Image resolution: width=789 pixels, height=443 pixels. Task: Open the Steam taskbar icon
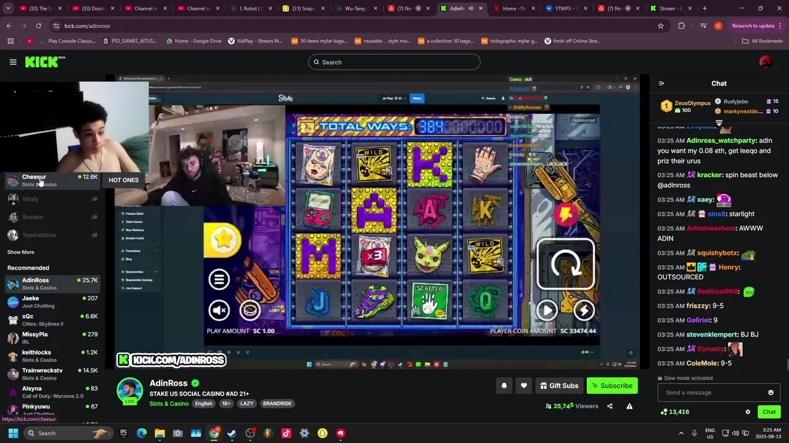click(x=232, y=433)
